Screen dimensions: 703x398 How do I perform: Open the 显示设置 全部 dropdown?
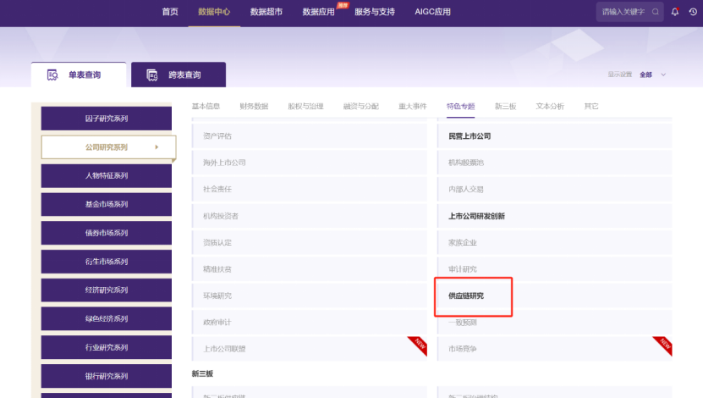[653, 75]
